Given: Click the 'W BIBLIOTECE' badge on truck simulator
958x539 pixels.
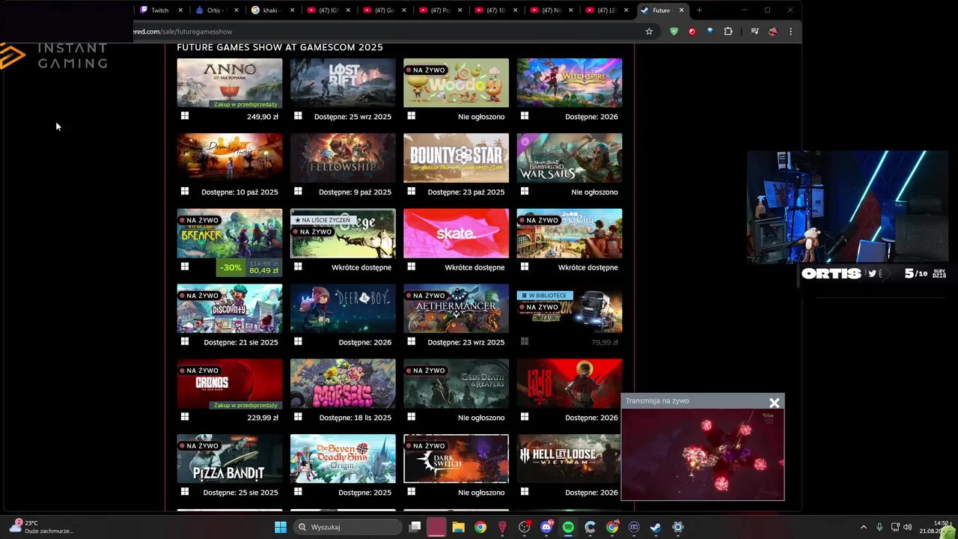Looking at the screenshot, I should click(x=545, y=296).
